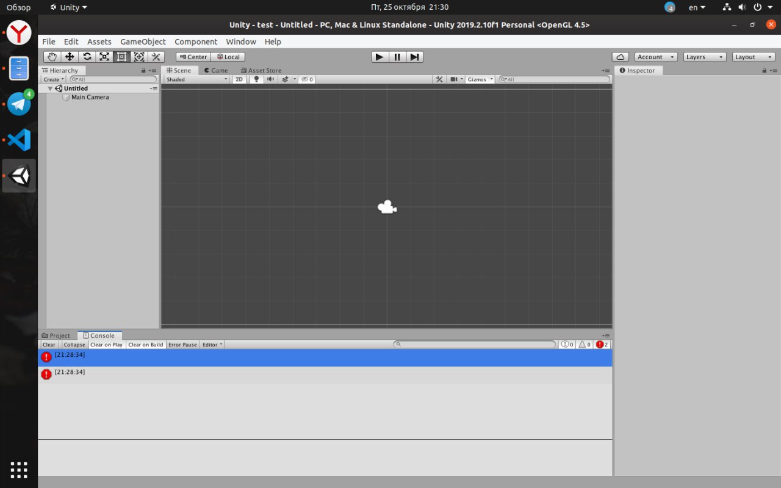Click the Step frame button
The width and height of the screenshot is (781, 488).
pos(414,57)
